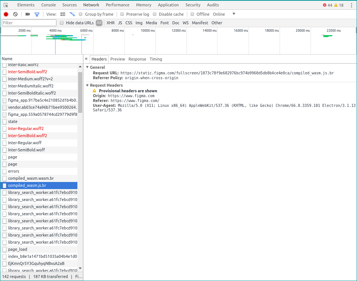Go to the Security tab

pyautogui.click(x=193, y=5)
